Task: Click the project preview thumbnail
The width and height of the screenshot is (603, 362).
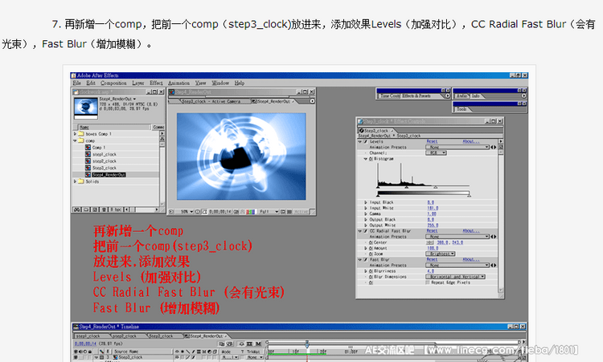Action: coord(86,108)
